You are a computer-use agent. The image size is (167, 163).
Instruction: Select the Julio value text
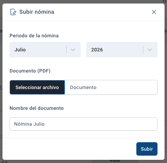(20, 50)
